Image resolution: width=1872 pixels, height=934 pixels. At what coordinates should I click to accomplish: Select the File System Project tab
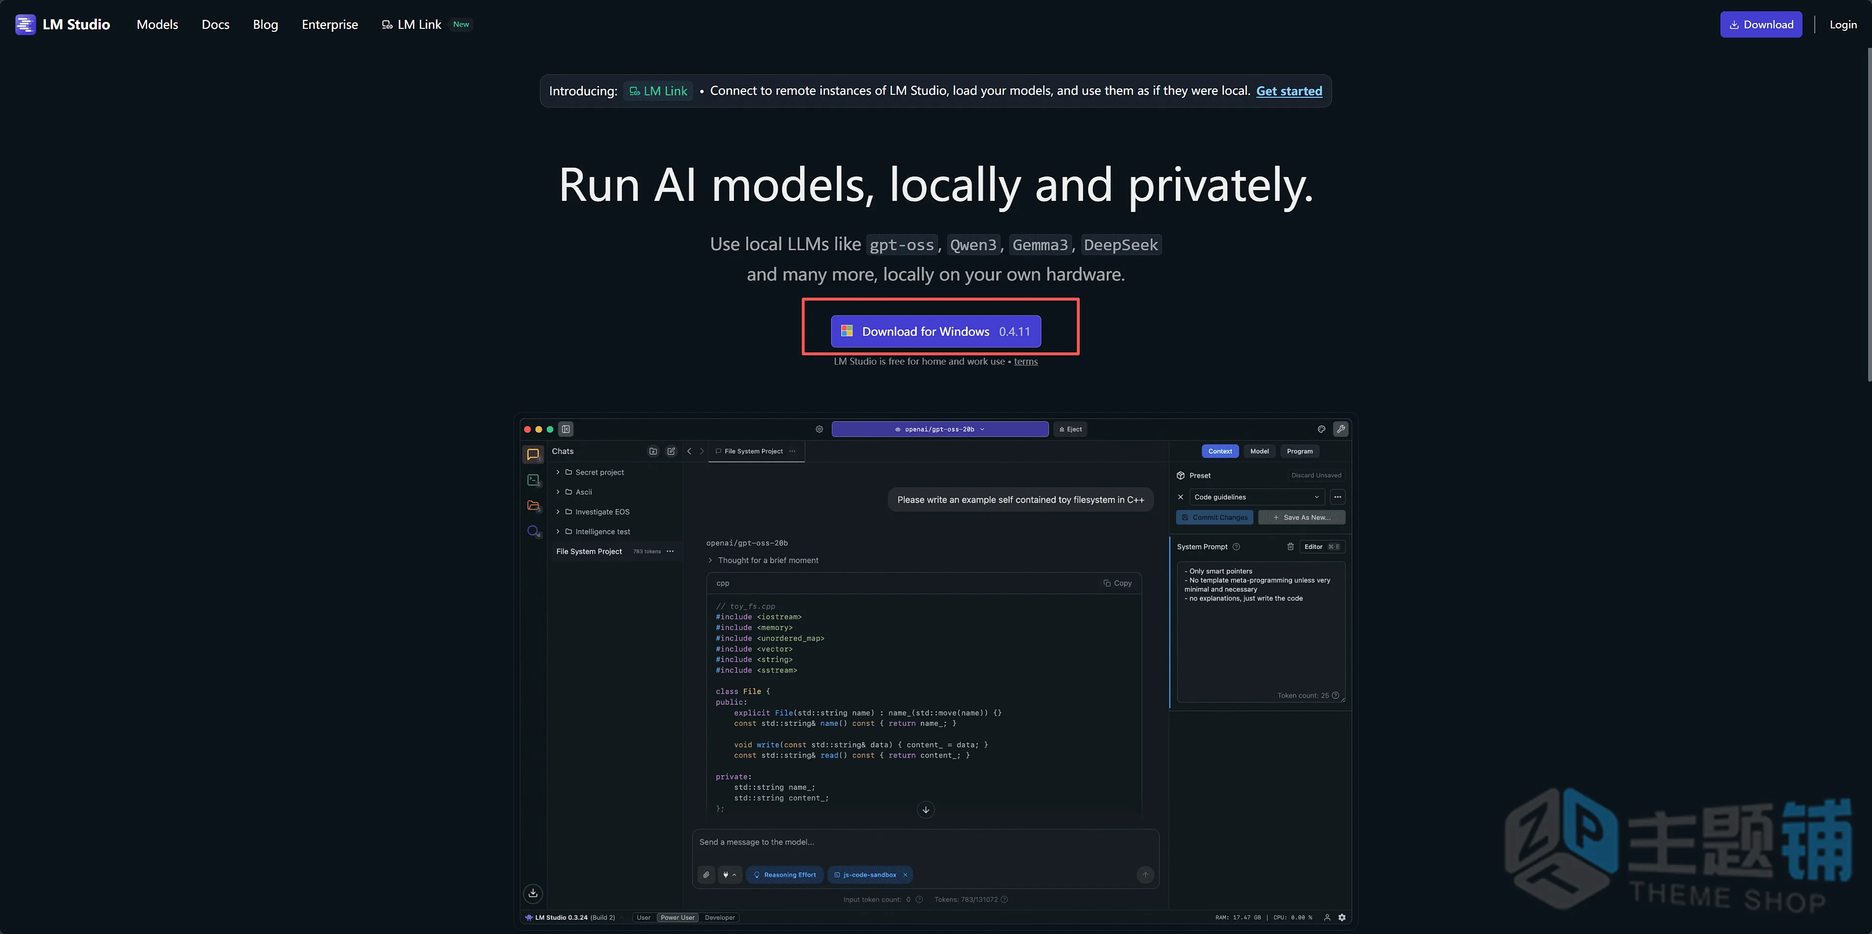point(754,451)
